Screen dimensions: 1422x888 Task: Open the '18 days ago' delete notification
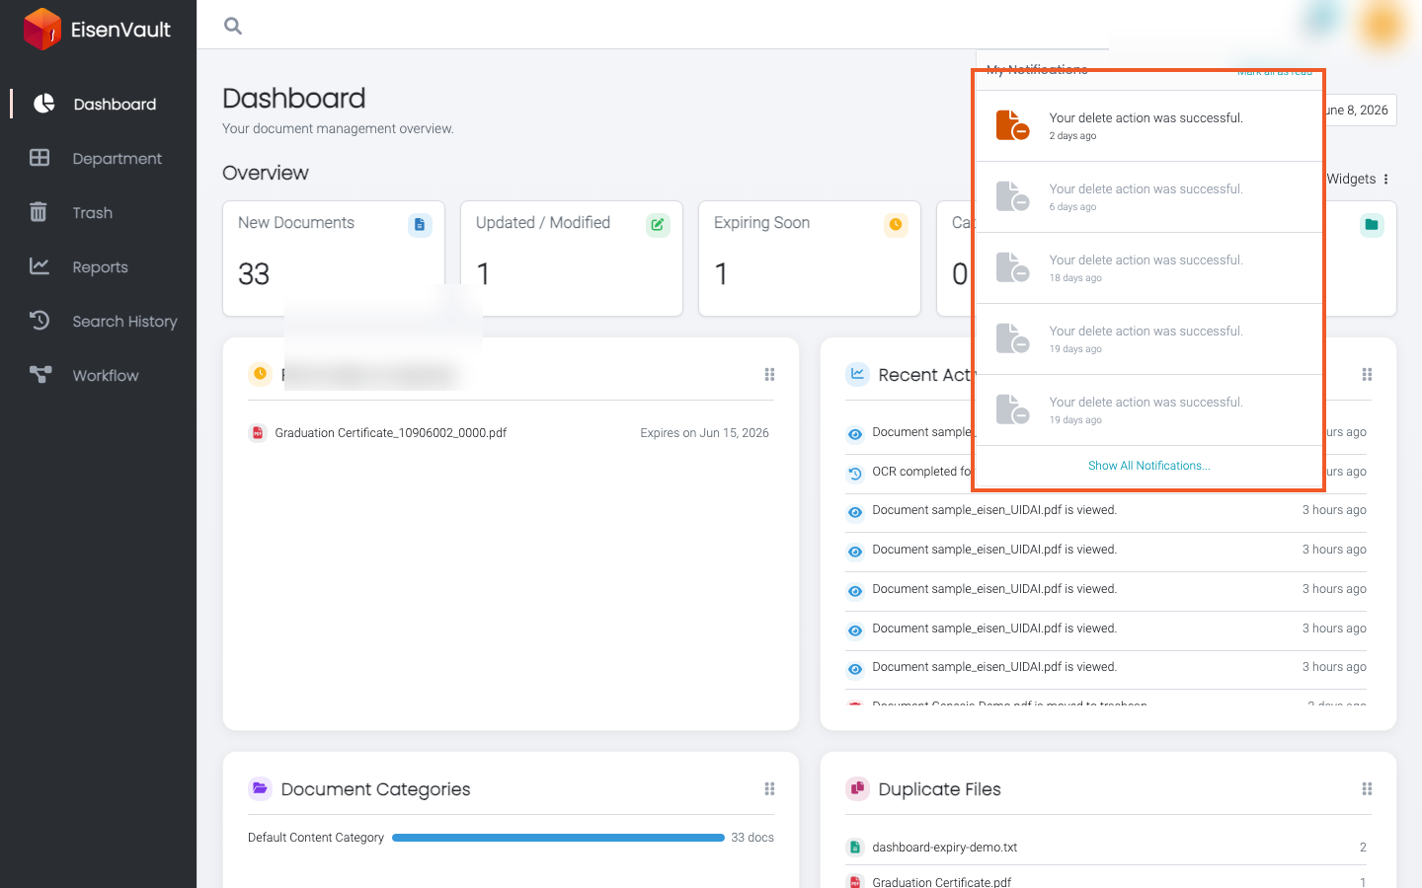point(1148,268)
